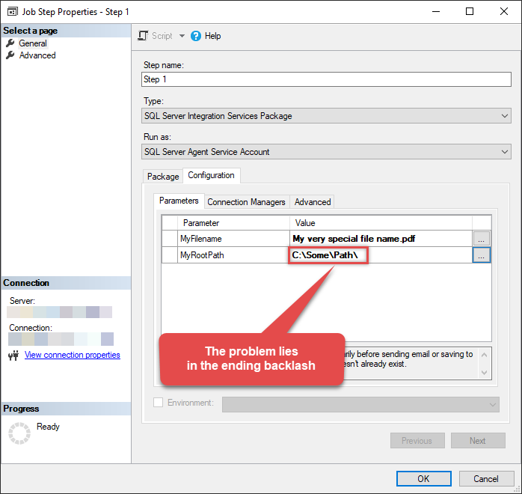Open the Advanced sub-tab under Configuration
Screen dimensions: 522x494
[x=313, y=202]
